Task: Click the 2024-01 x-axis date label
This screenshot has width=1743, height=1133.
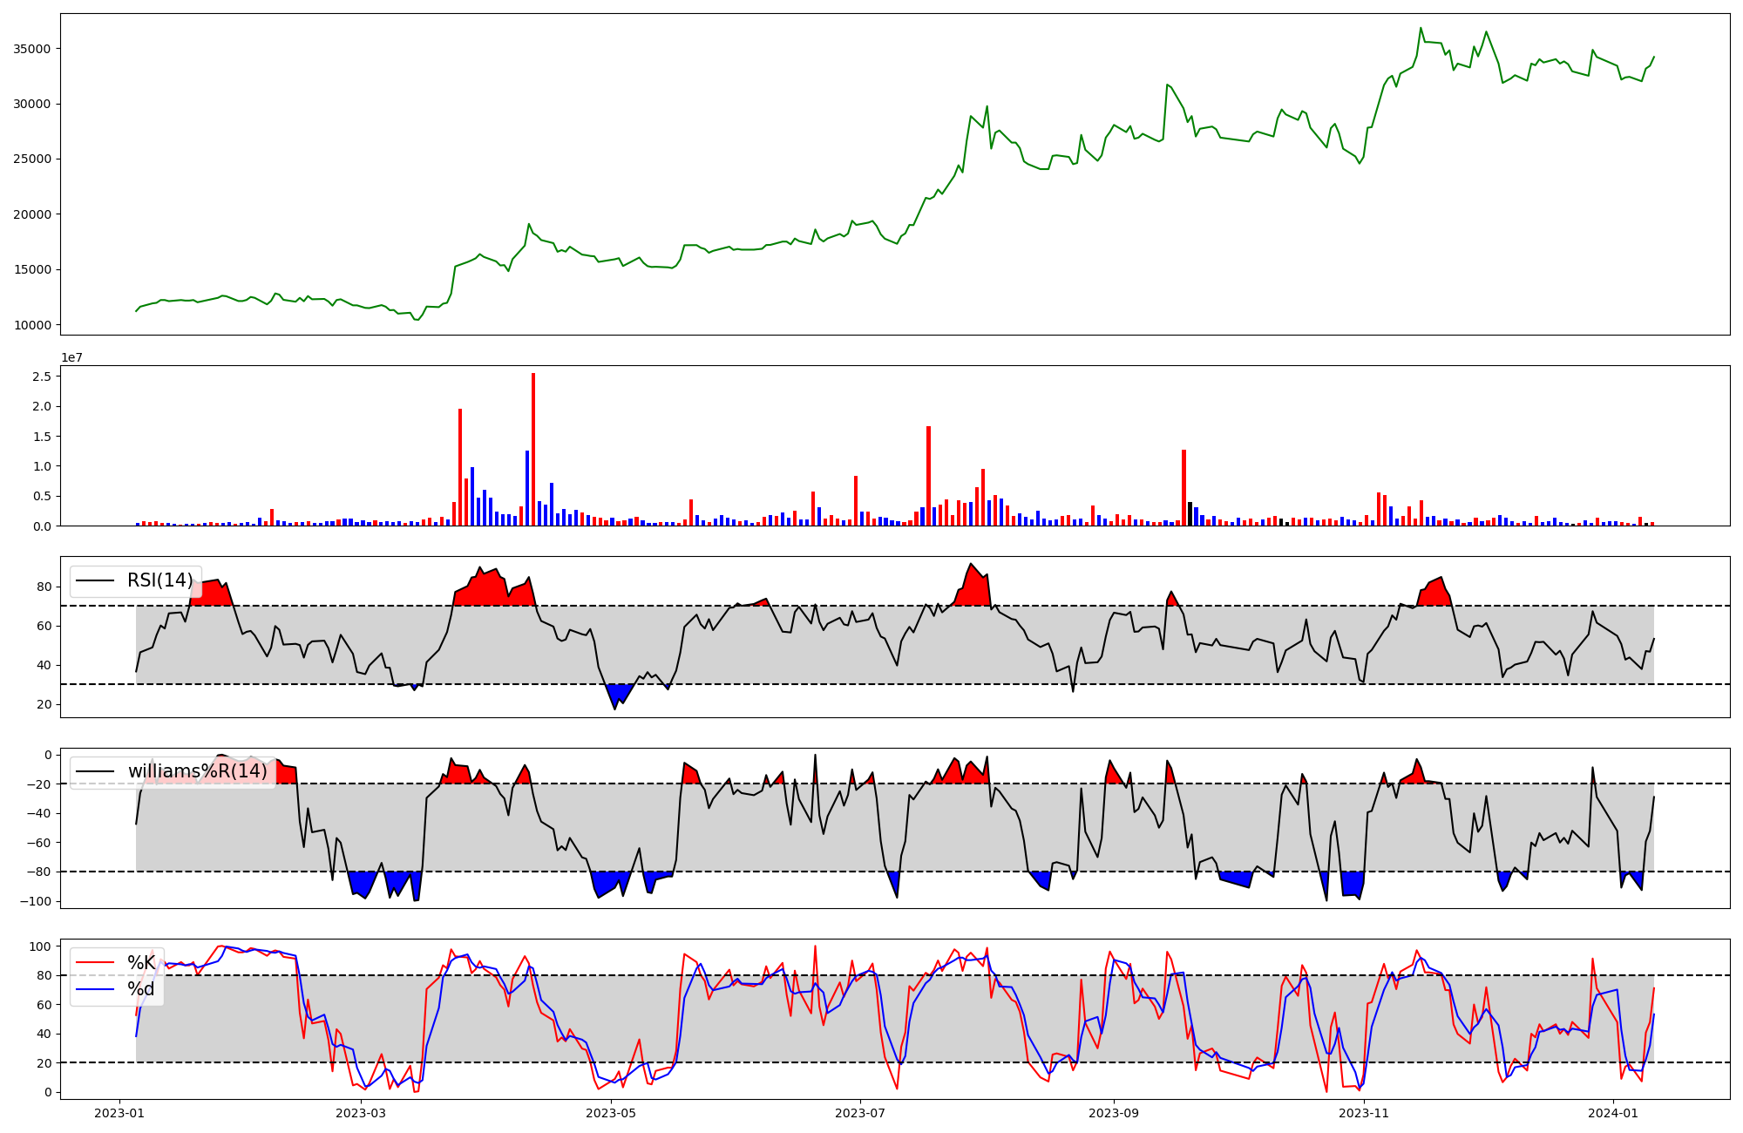Action: (1613, 1113)
